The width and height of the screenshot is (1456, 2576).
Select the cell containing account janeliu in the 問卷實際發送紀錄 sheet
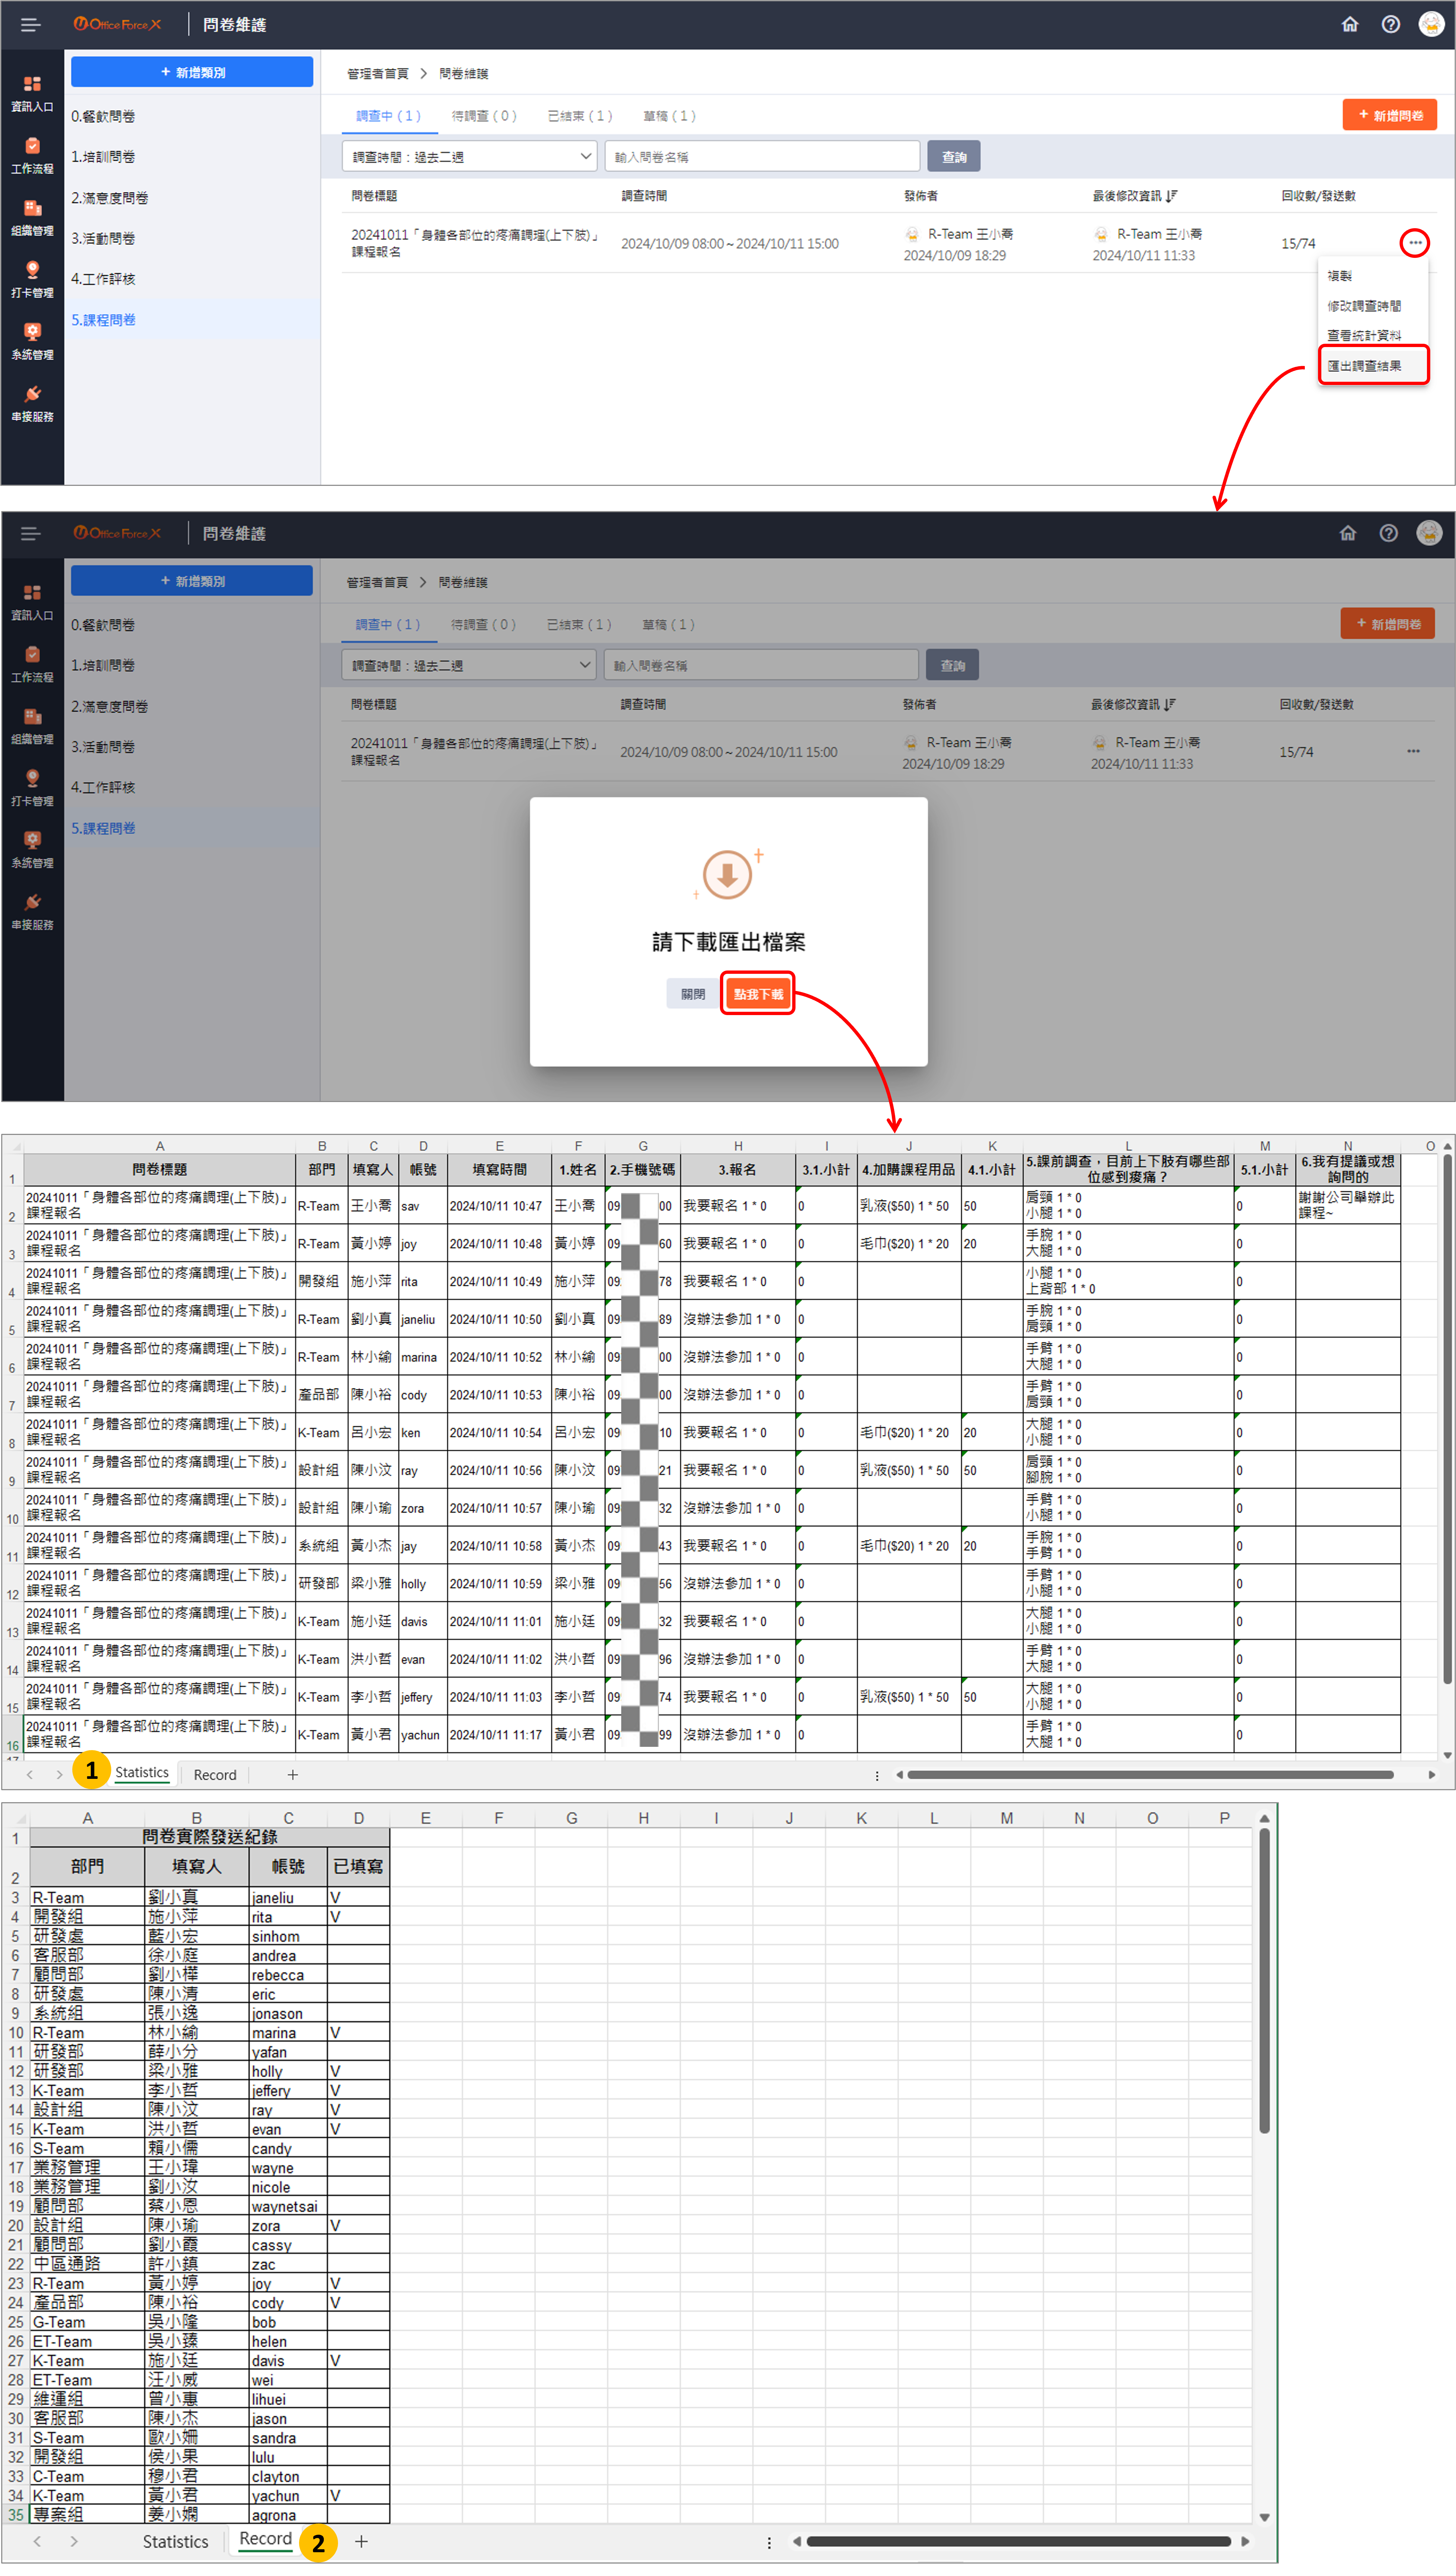(x=288, y=1898)
